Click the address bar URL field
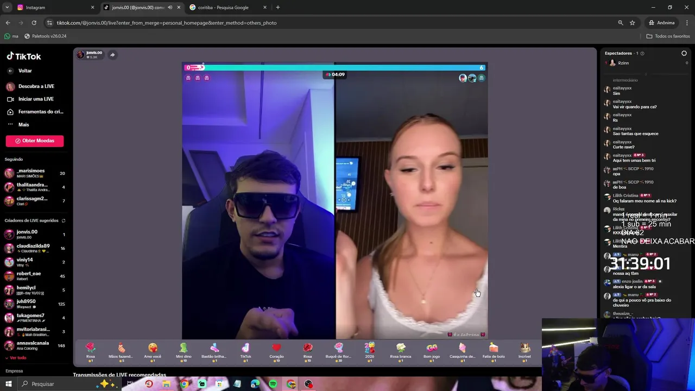Viewport: 695px width, 391px height. click(334, 23)
